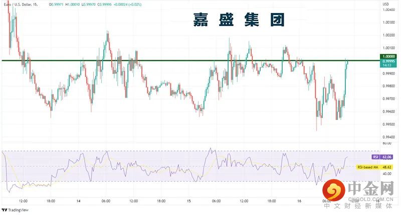
Task: Click the low value L0.99970
Action: pyautogui.click(x=89, y=4)
